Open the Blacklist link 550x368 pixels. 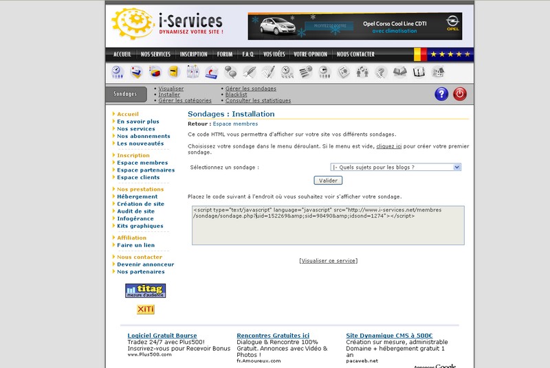(x=236, y=95)
